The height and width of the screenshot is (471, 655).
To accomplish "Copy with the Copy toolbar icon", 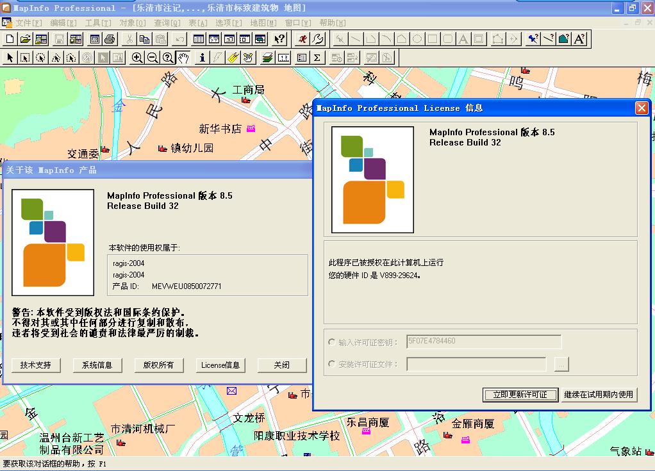I will tap(145, 39).
